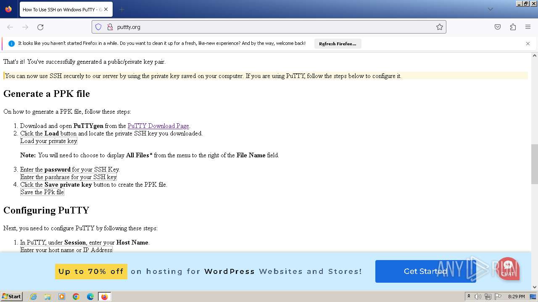The width and height of the screenshot is (538, 302).
Task: Click the notification info icon
Action: 11,44
